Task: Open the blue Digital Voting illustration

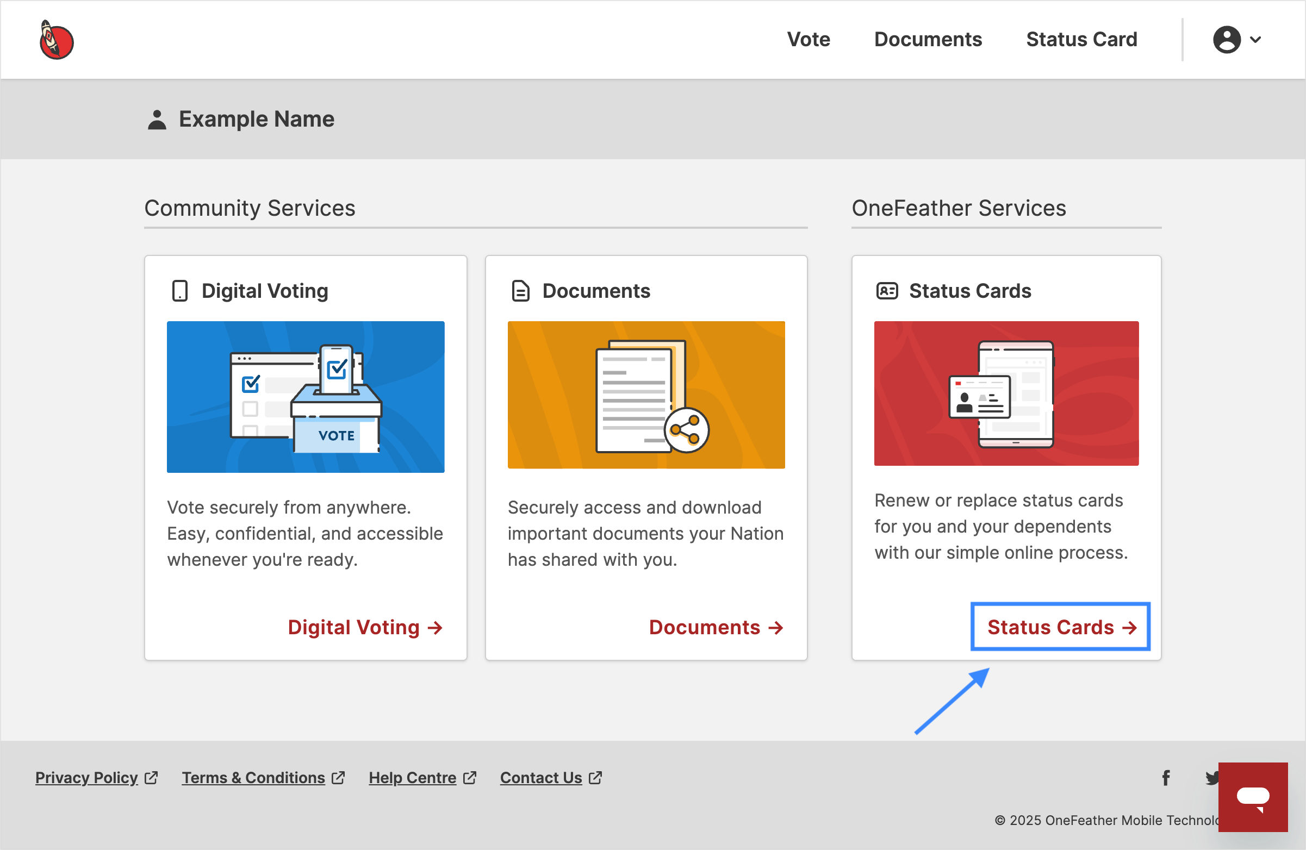Action: click(306, 397)
